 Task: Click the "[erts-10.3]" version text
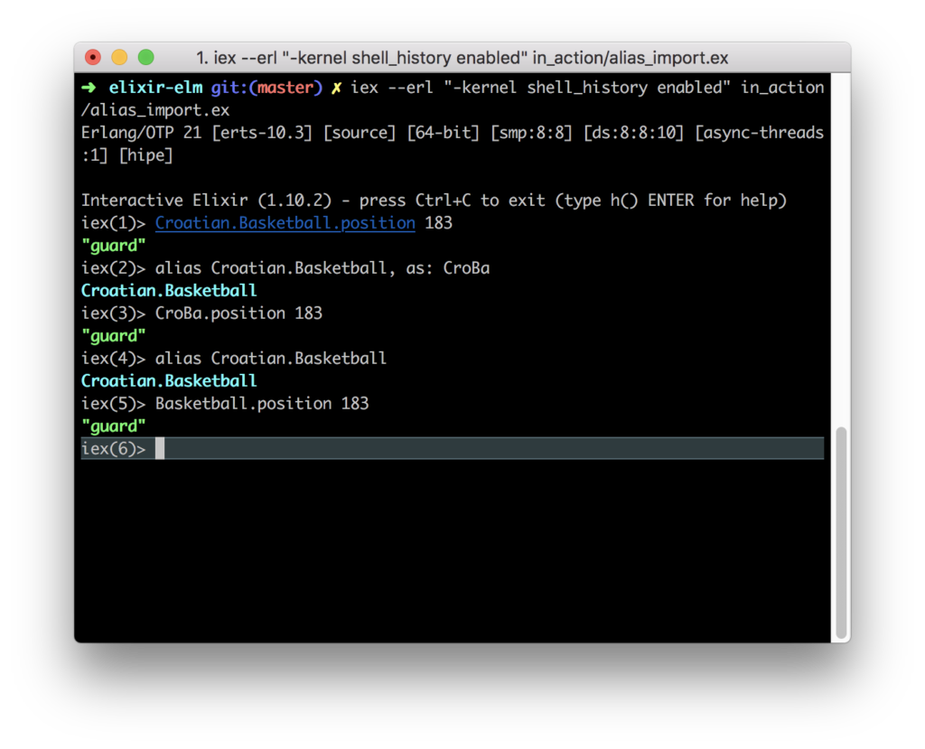[262, 133]
